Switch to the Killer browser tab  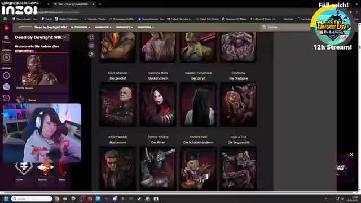pos(74,4)
